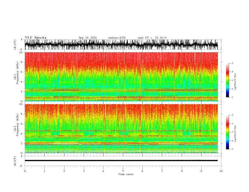Click the ch.2 colorbar "log(PSD)(V²/Hz)" label
Screen dimensions: 249x192
236,134
